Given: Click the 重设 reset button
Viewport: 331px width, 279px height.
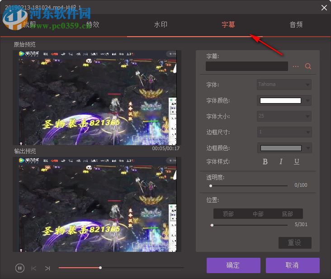Looking at the screenshot, I should click(295, 243).
